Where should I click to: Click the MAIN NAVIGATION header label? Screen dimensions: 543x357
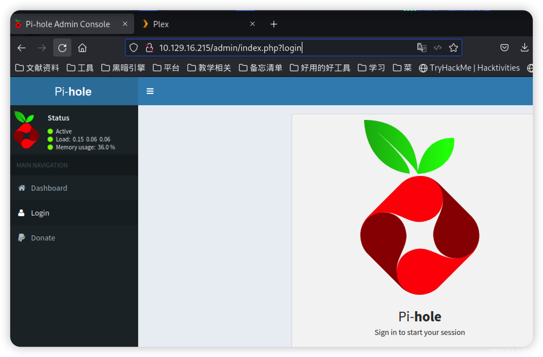click(42, 165)
